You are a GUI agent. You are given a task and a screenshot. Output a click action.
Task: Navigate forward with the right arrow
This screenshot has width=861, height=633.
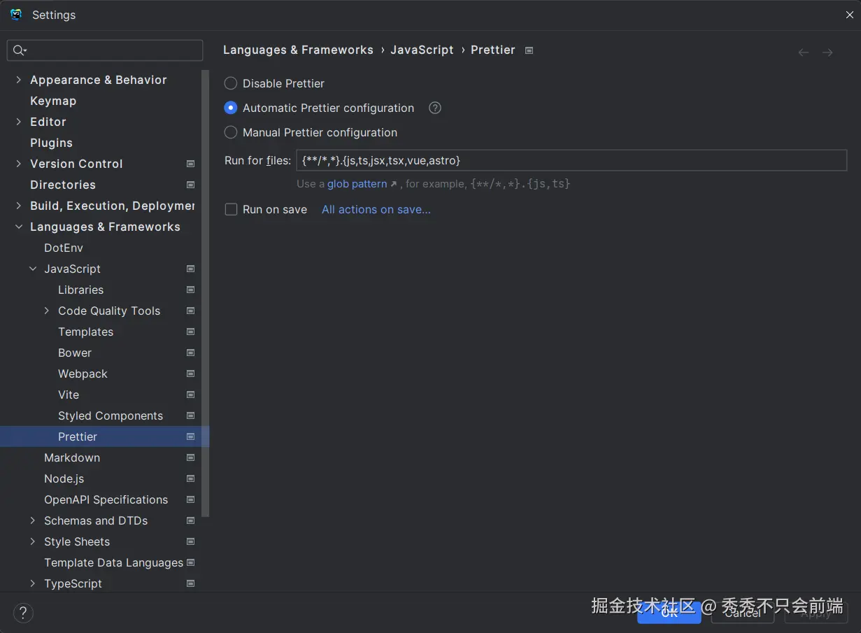827,52
